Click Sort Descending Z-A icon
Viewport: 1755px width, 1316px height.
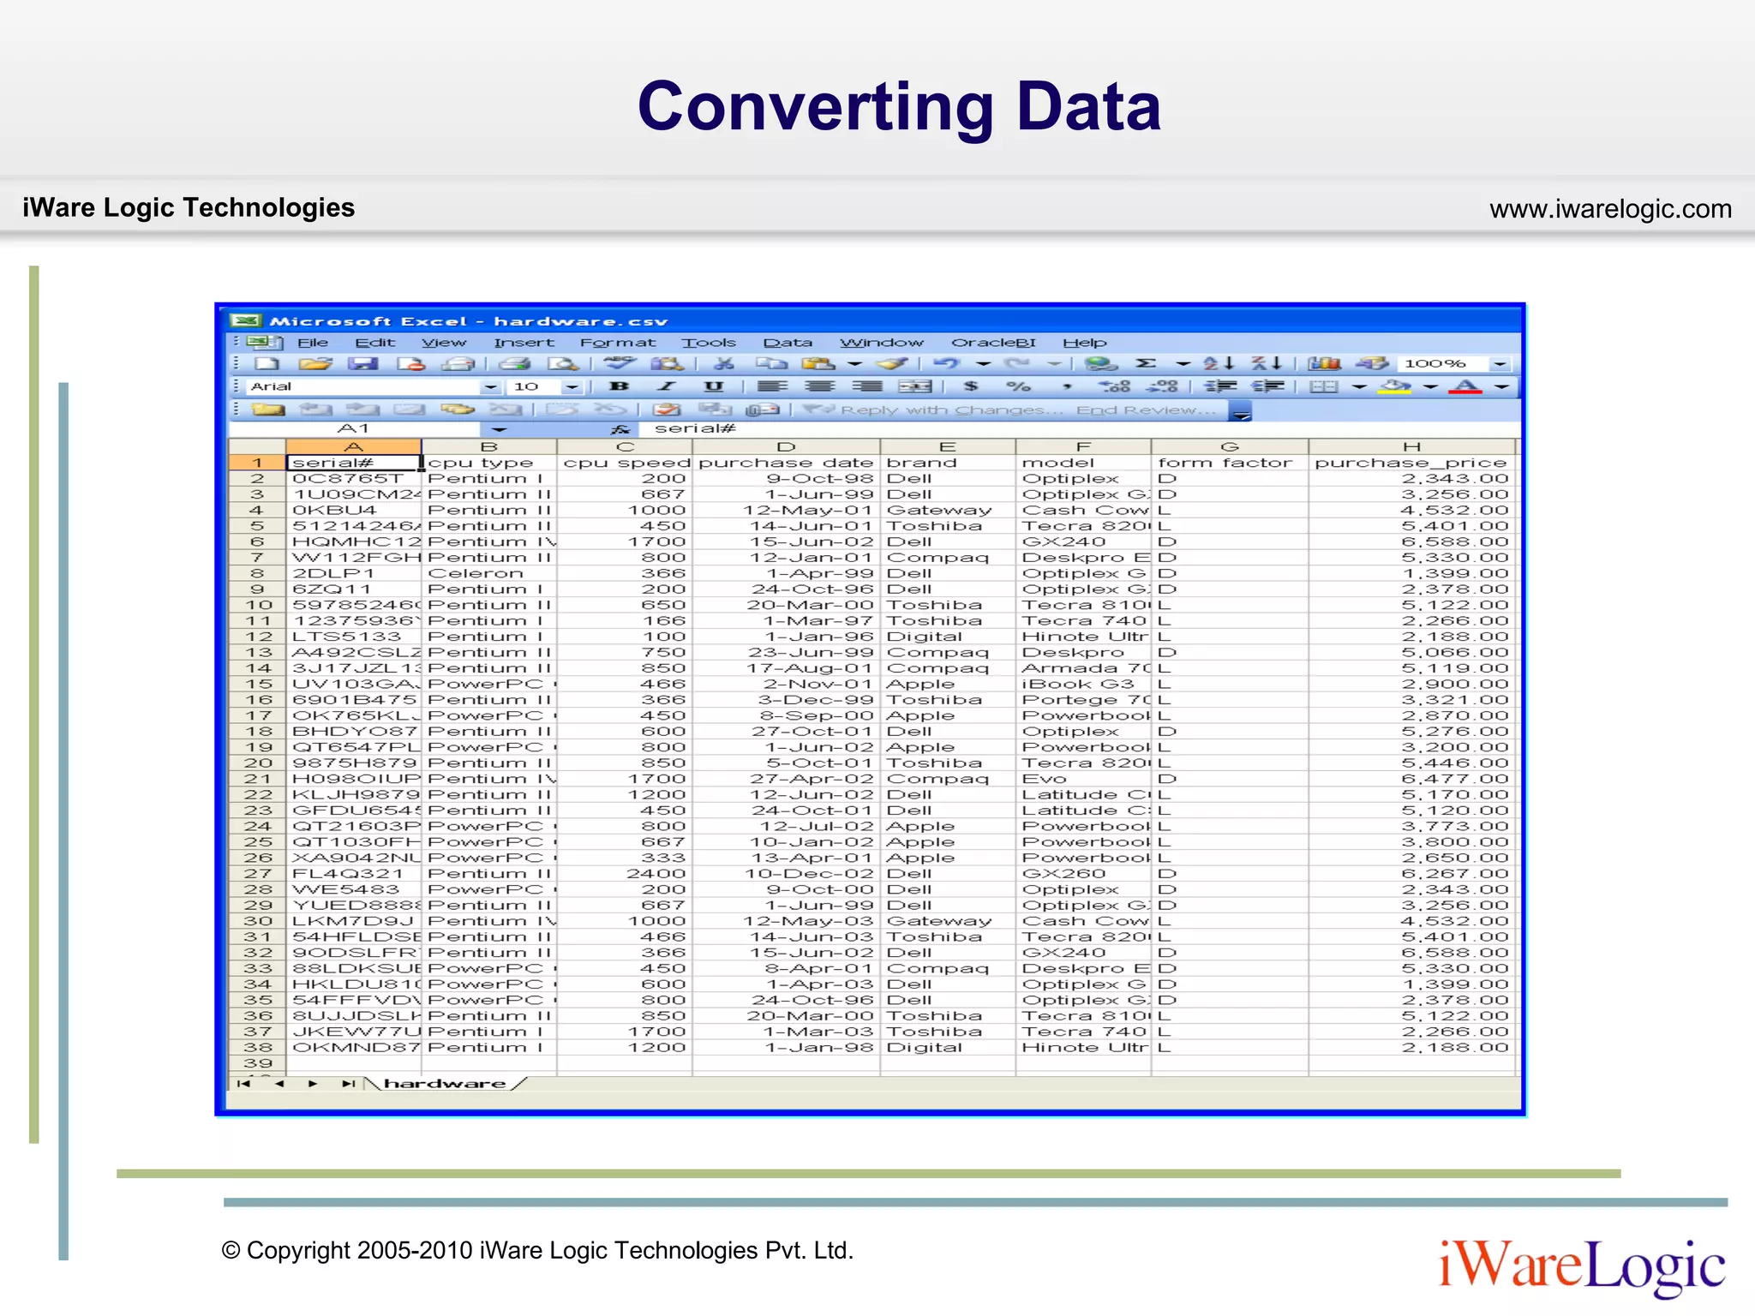1267,364
